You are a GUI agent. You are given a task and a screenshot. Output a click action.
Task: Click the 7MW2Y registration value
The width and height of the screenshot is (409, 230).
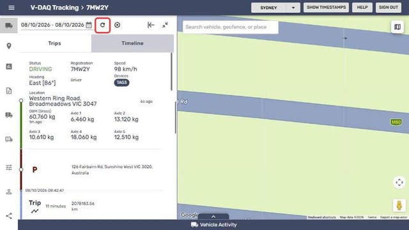coord(80,69)
